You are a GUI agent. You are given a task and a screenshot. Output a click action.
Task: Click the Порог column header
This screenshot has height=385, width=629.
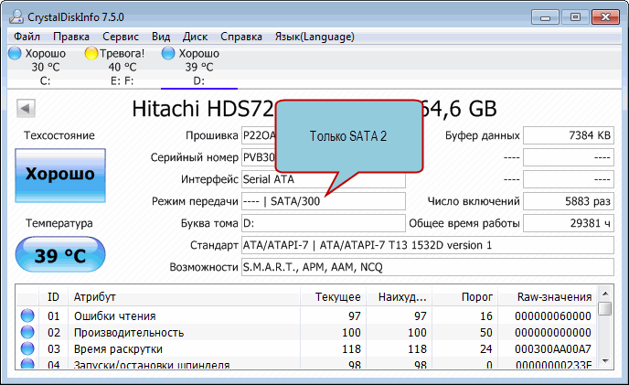coord(465,297)
